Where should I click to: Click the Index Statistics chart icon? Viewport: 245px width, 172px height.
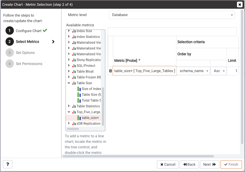(x=74, y=37)
